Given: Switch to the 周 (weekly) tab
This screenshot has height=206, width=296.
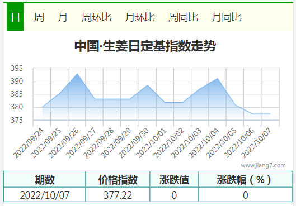Looking at the screenshot, I should click(x=39, y=17).
